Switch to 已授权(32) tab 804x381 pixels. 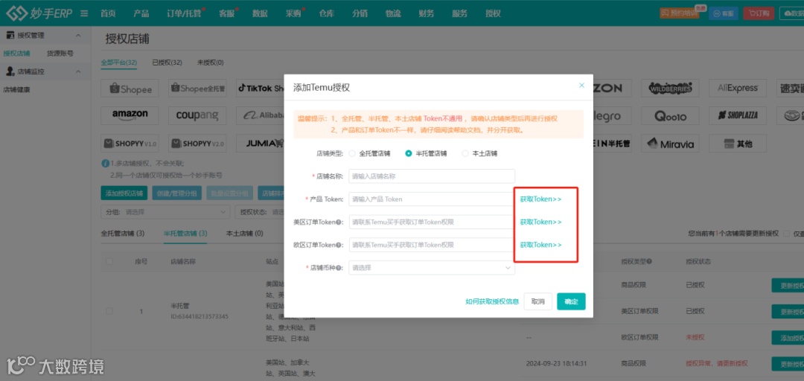167,63
